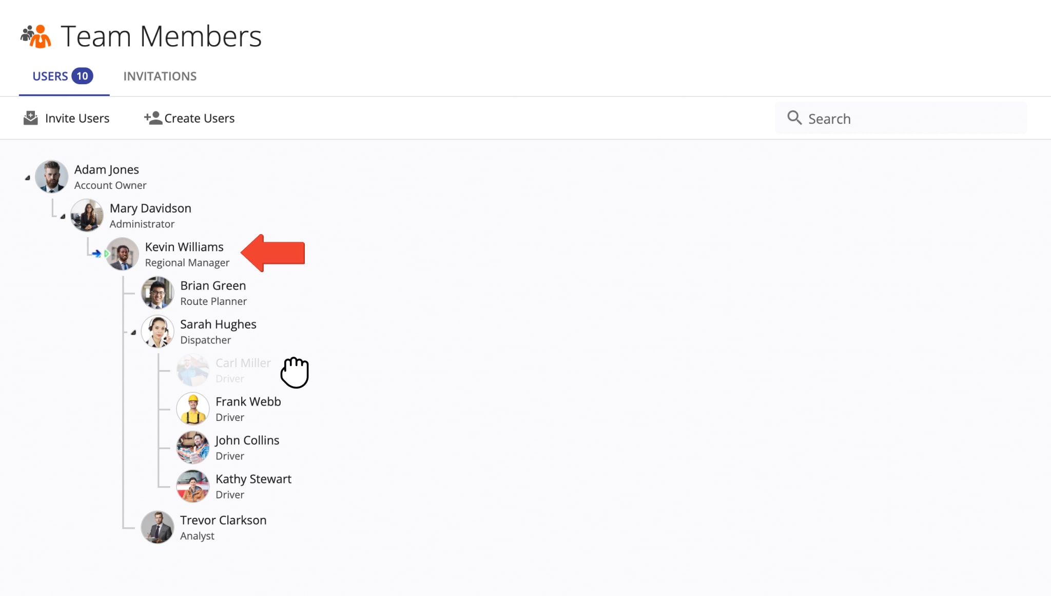Select the Mary Davidson name
Screen dimensions: 1051x596
150,208
